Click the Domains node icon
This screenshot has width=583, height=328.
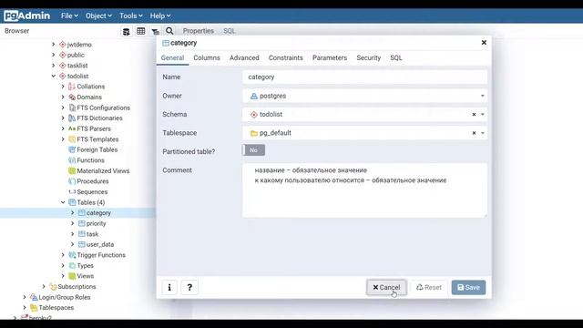click(72, 97)
